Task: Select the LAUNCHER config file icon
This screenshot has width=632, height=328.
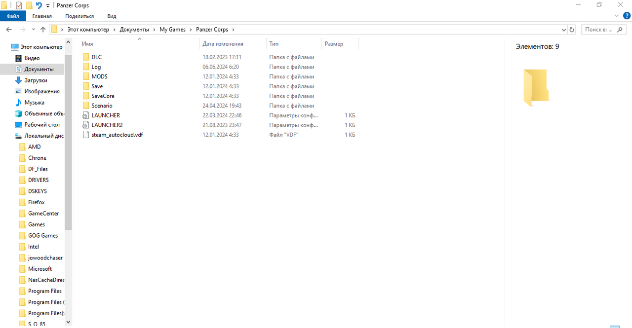Action: tap(86, 115)
